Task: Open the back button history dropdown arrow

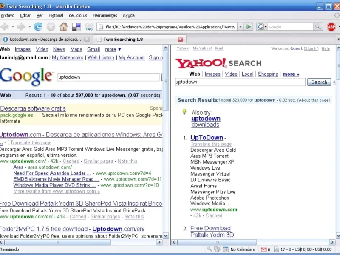Action: [x=13, y=27]
